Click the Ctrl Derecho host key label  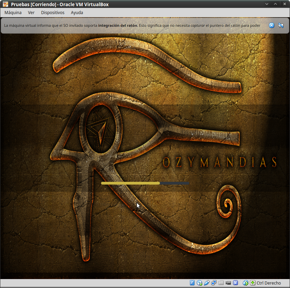(x=269, y=283)
